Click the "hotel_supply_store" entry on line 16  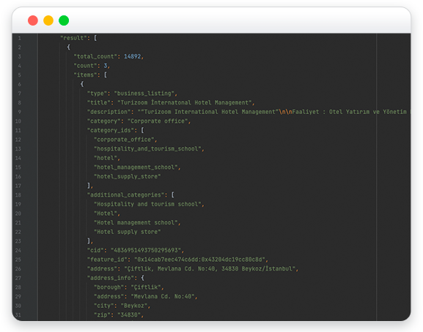(x=128, y=176)
